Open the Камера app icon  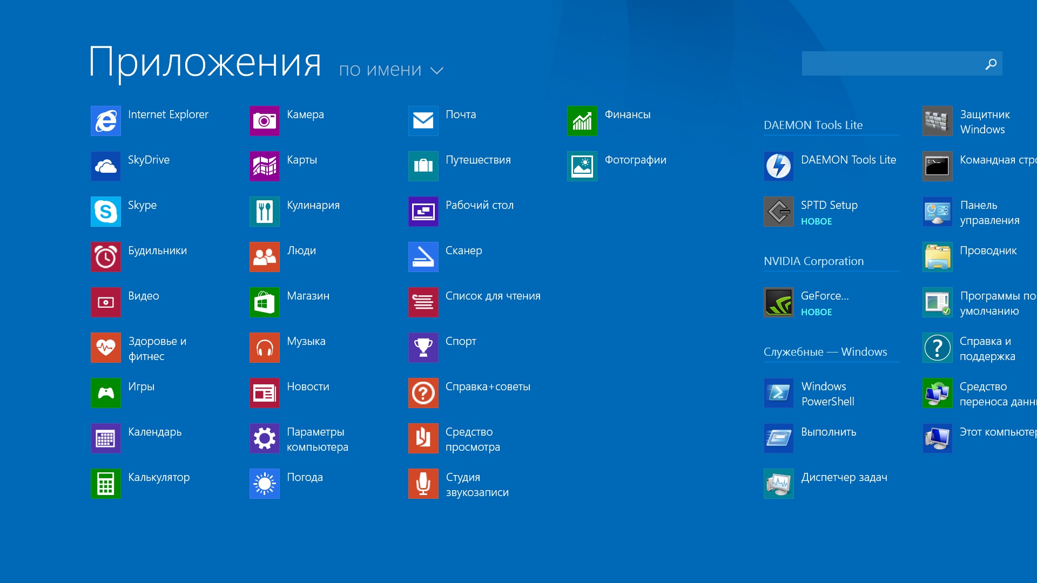pos(265,121)
